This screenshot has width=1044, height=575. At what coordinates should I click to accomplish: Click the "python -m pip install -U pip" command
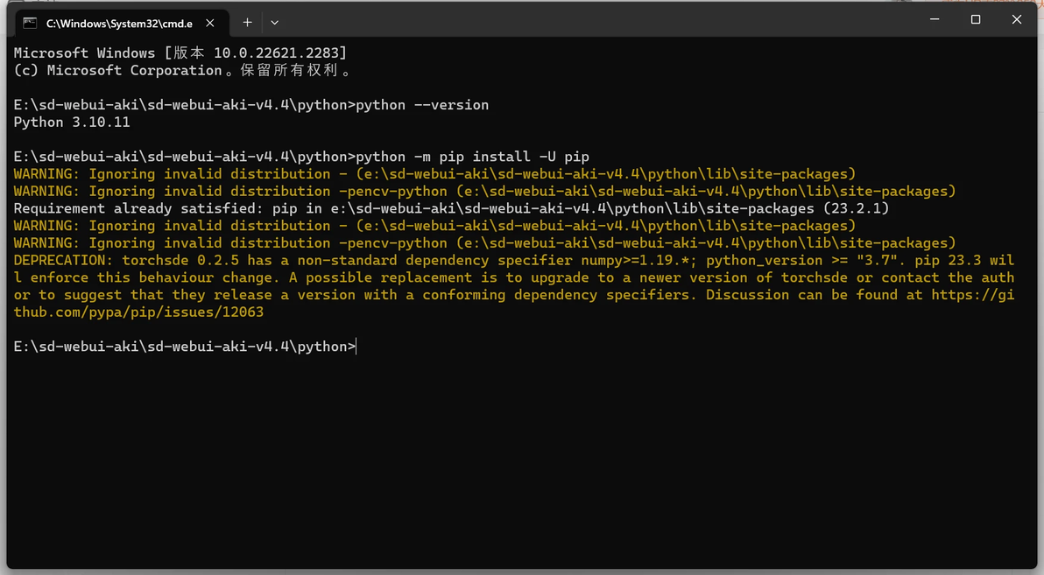(472, 157)
